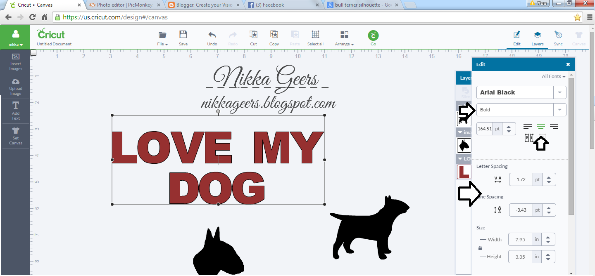Image resolution: width=595 pixels, height=276 pixels.
Task: Switch to the Layers tab
Action: 538,38
